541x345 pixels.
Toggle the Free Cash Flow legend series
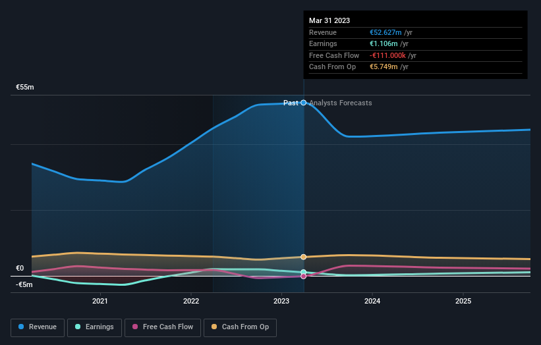pos(163,327)
